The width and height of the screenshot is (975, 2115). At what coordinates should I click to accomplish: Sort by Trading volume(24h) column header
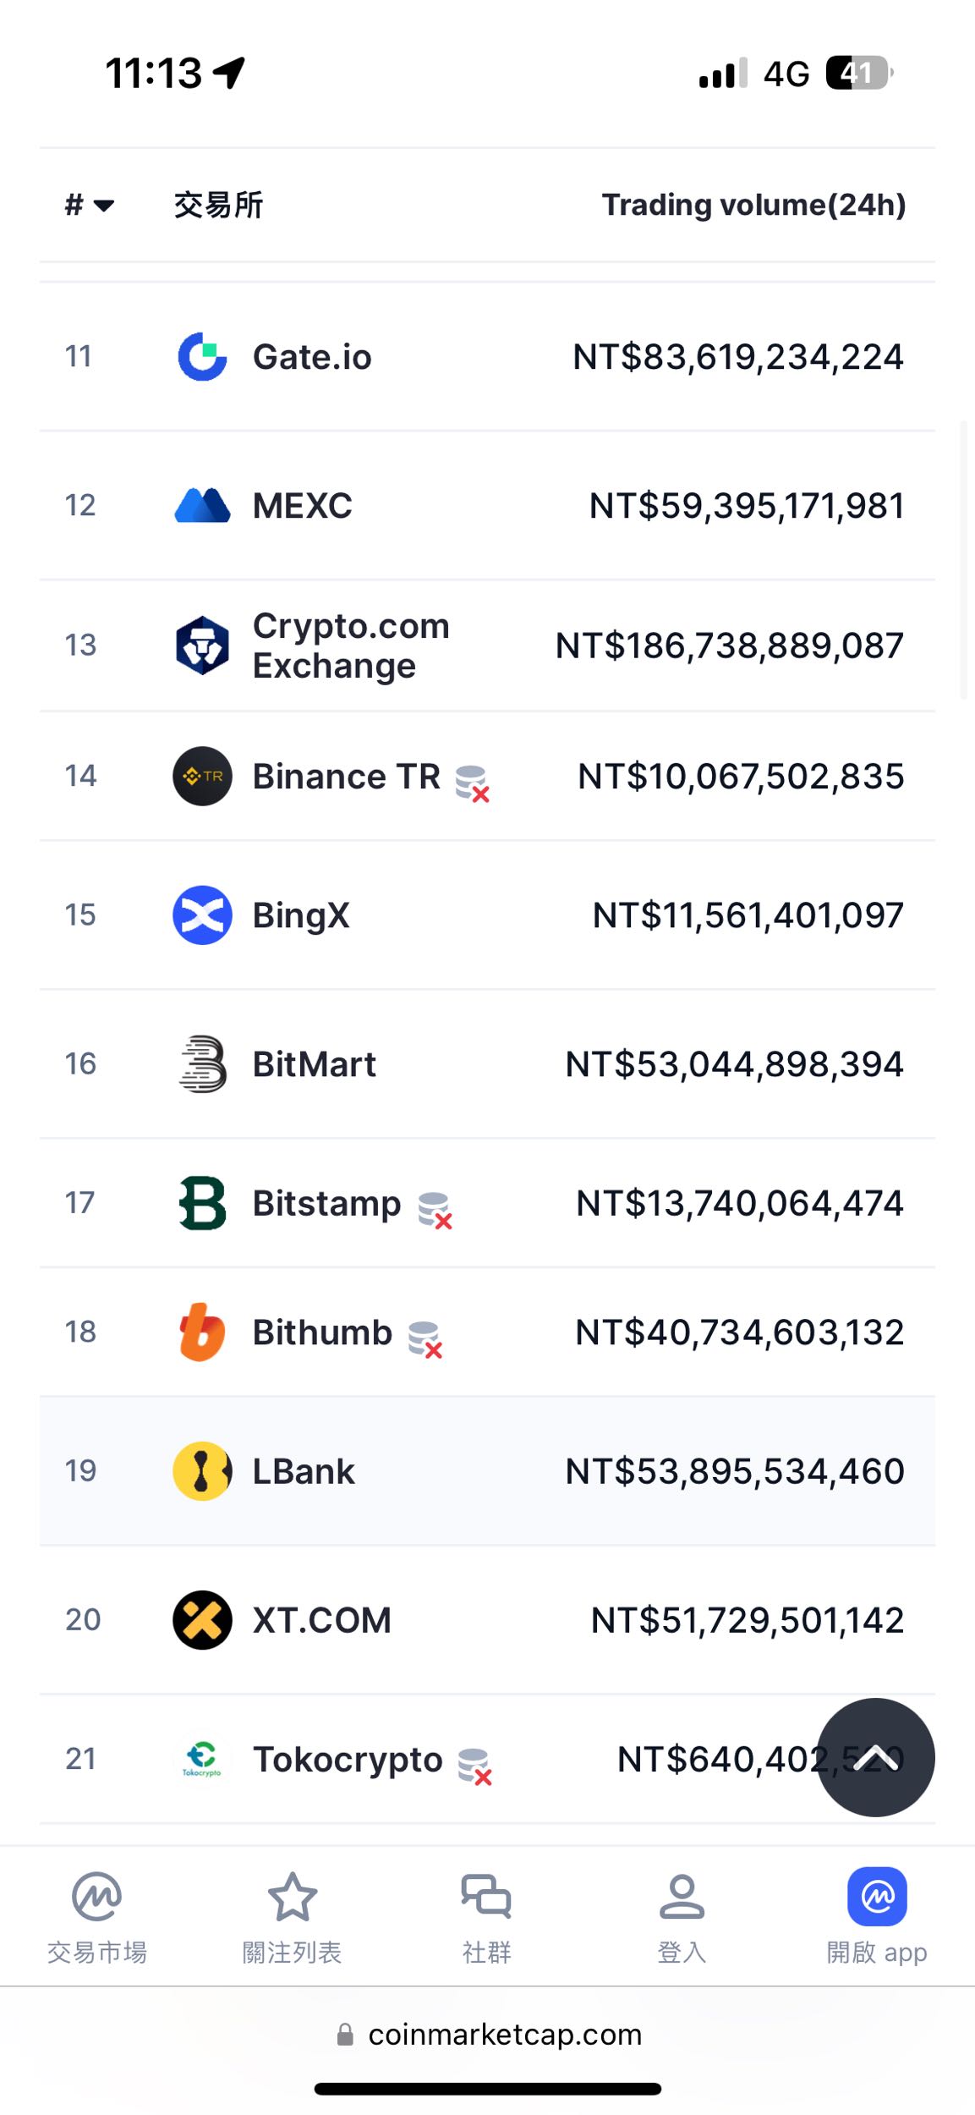tap(753, 205)
